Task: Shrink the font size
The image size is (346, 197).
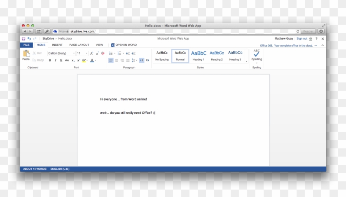Action: tap(97, 53)
